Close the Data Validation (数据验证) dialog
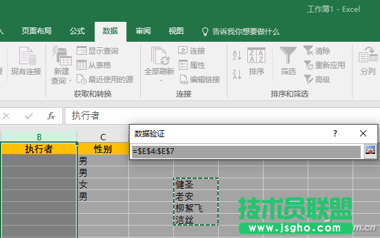 [363, 133]
